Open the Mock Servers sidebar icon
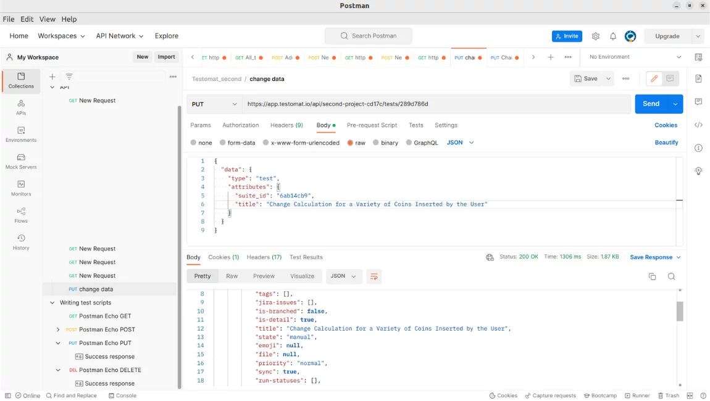Viewport: 710px width, 401px height. pyautogui.click(x=21, y=161)
